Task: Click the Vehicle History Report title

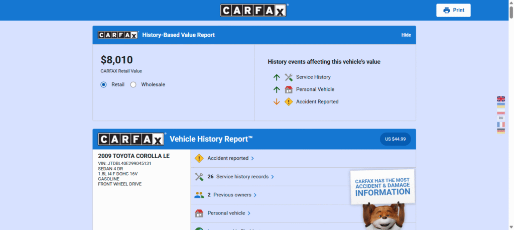Action: pyautogui.click(x=211, y=139)
